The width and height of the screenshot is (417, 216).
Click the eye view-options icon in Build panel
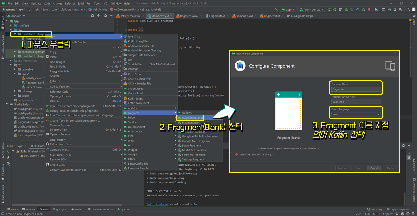coord(8,163)
